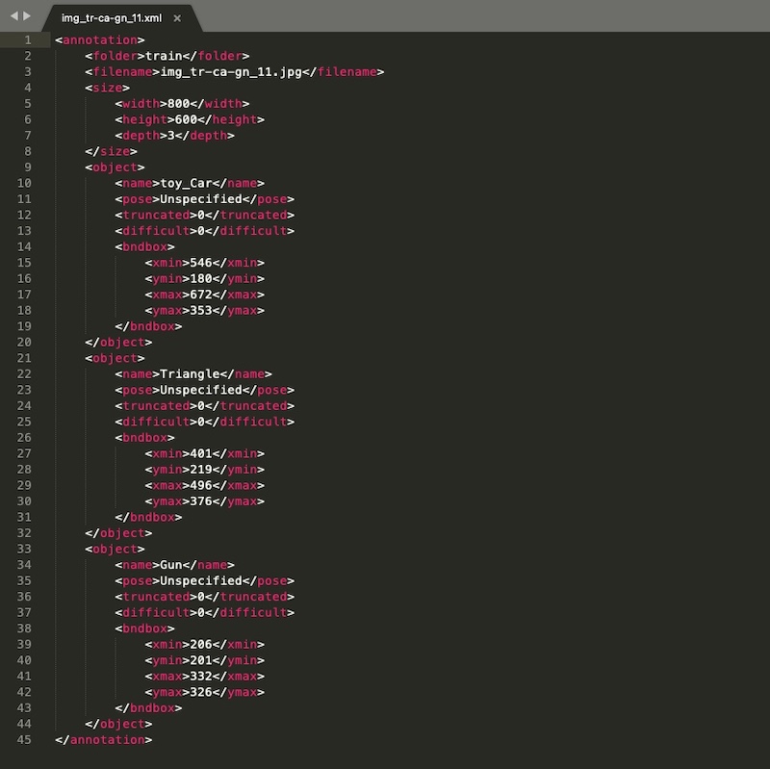Click the <object> code on line 33
This screenshot has width=770, height=769.
pos(115,549)
